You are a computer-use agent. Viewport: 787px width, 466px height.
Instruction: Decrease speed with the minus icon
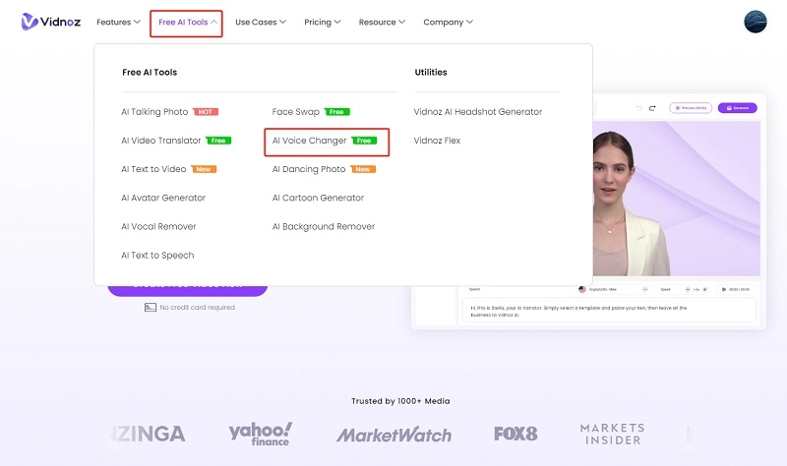pyautogui.click(x=688, y=289)
